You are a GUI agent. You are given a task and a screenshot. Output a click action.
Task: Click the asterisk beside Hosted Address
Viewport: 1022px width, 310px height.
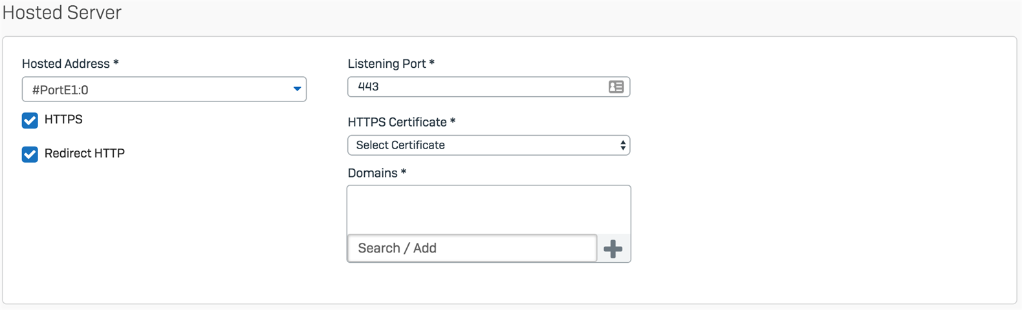point(116,63)
